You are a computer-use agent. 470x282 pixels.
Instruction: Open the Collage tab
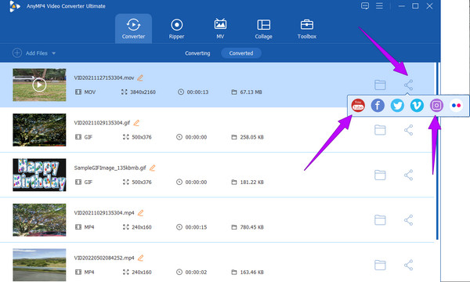coord(264,29)
